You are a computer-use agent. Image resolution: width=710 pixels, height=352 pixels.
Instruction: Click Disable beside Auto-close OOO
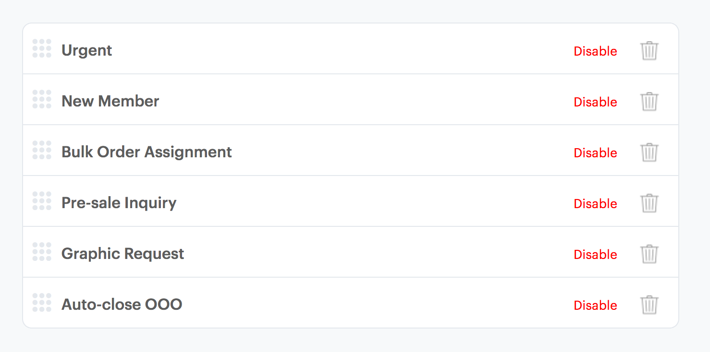595,305
